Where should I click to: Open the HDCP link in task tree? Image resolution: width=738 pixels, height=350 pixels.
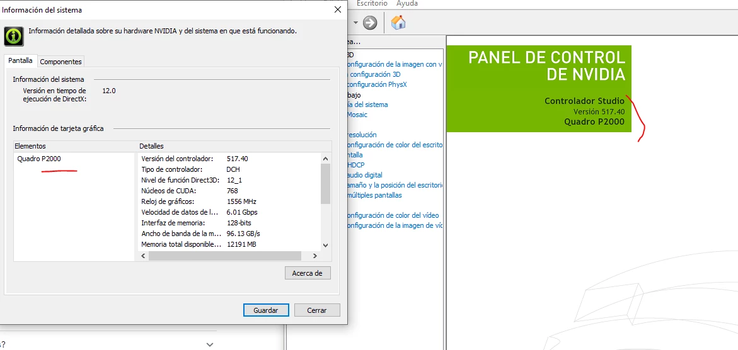[356, 165]
